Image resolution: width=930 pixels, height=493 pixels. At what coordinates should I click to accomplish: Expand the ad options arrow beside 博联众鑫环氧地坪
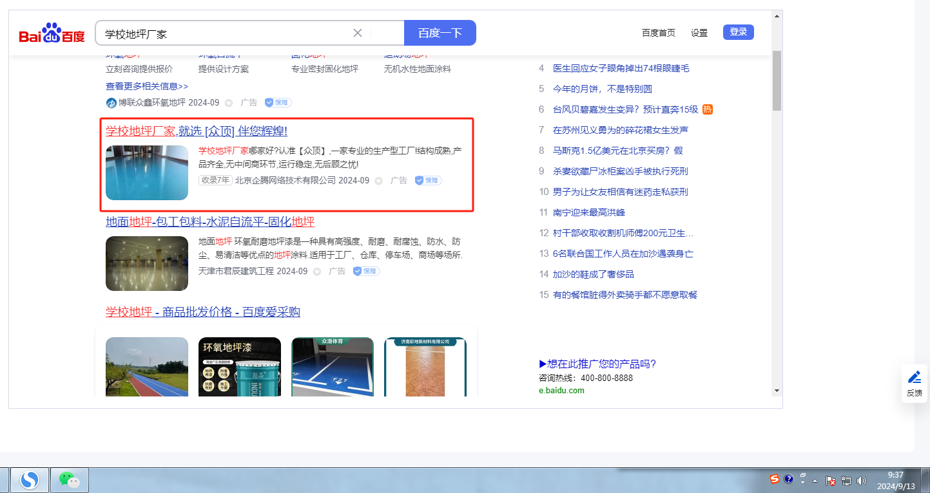(x=228, y=102)
